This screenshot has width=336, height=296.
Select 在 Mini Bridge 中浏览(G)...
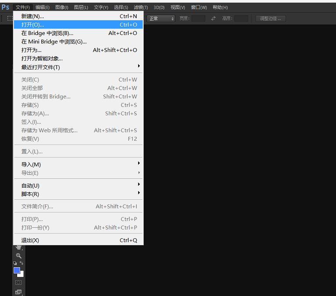(78, 42)
